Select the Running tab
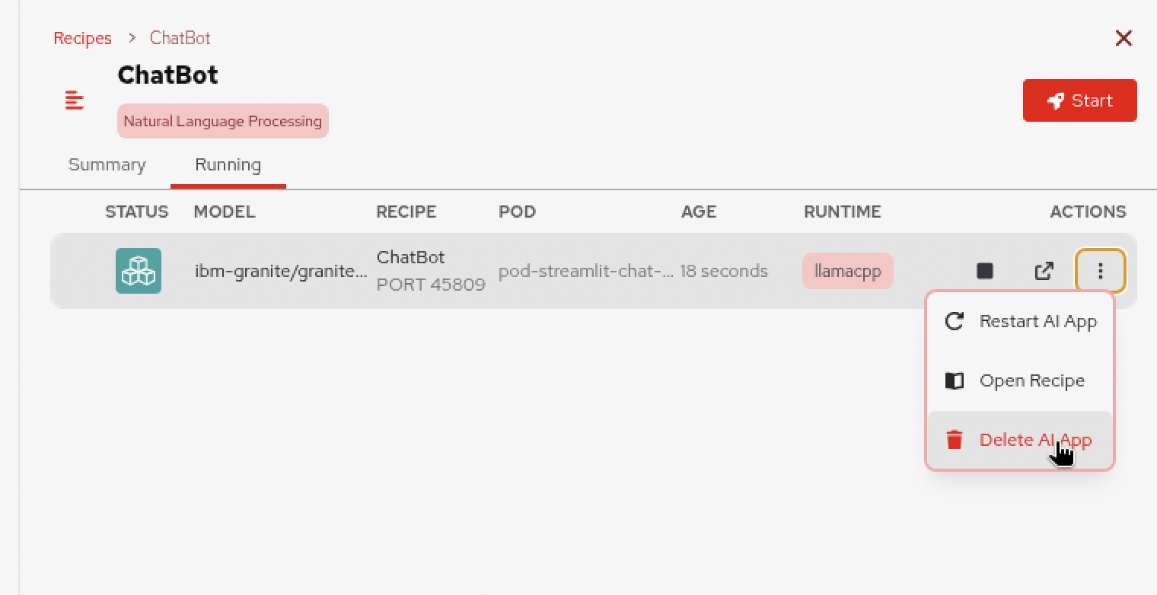The width and height of the screenshot is (1157, 595). point(228,165)
